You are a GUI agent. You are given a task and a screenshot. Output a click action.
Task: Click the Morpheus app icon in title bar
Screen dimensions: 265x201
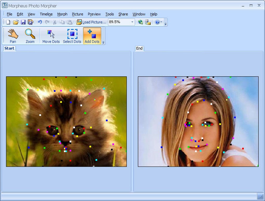point(5,5)
